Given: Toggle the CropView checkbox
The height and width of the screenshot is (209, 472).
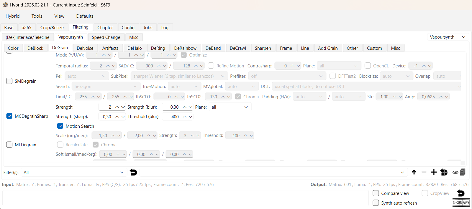Looking at the screenshot, I should pos(425,193).
